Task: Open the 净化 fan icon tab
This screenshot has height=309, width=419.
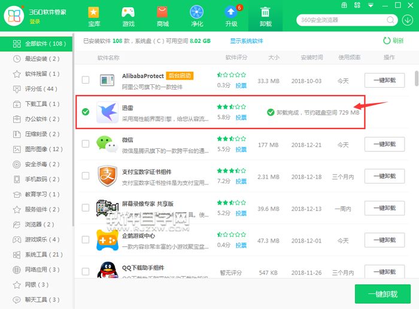Action: [x=197, y=17]
